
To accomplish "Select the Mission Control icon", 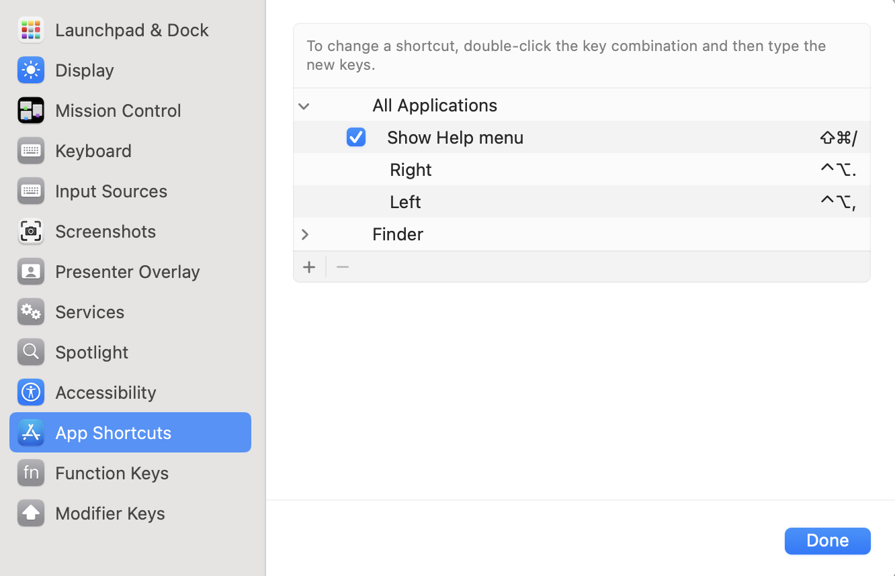I will point(31,110).
